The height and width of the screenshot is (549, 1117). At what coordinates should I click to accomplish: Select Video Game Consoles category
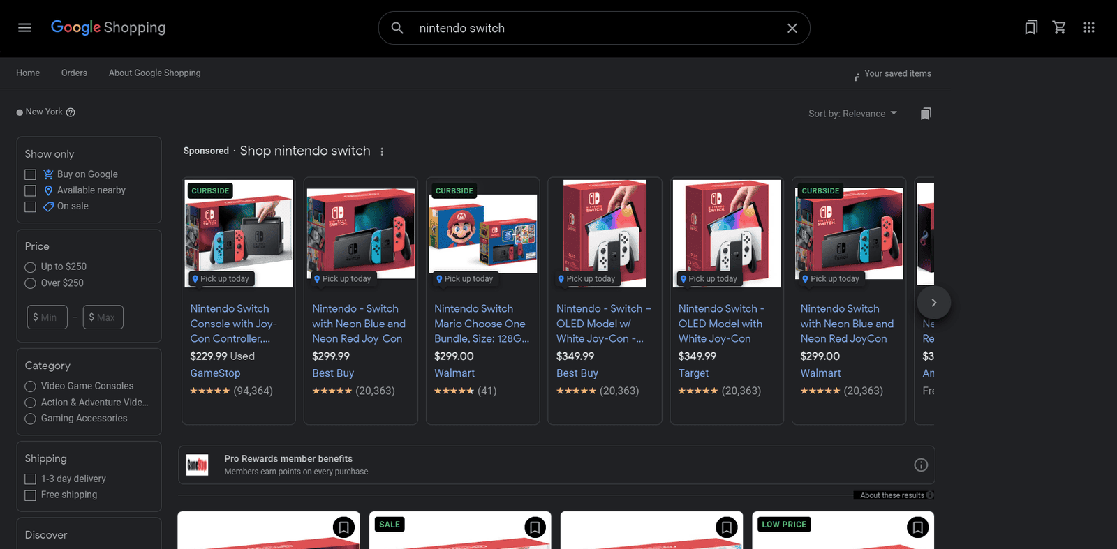click(30, 386)
